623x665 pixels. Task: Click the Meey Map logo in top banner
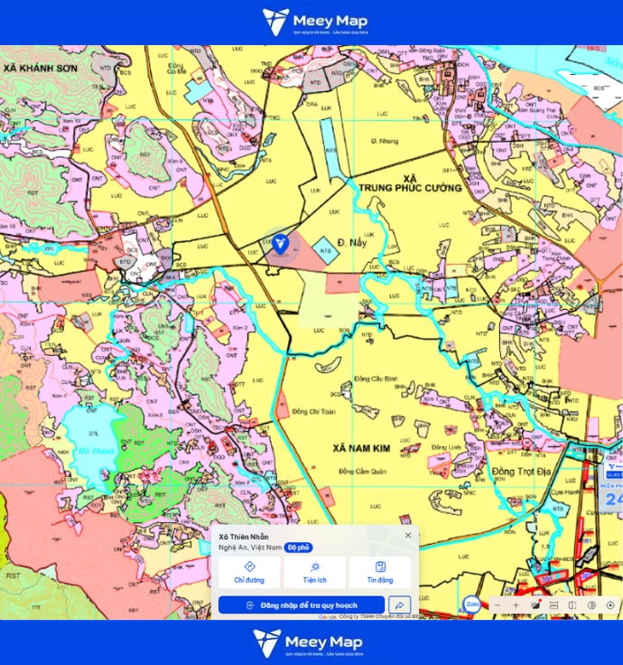tap(315, 22)
